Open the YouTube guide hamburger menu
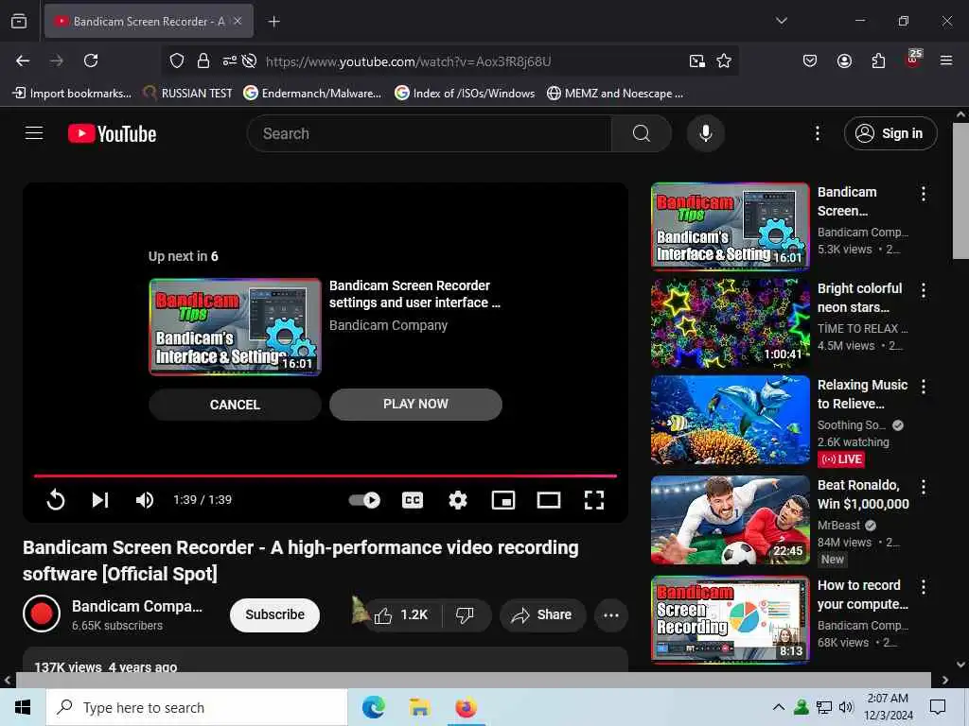The width and height of the screenshot is (969, 726). 34,133
